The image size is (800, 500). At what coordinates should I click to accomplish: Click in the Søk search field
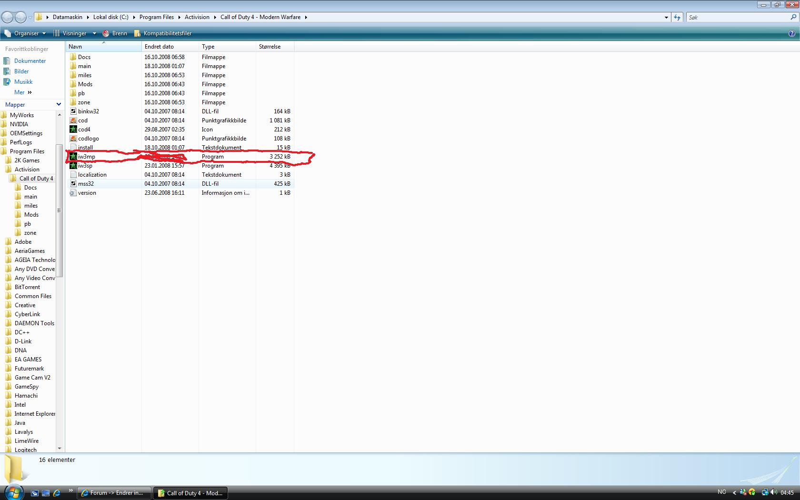[737, 17]
